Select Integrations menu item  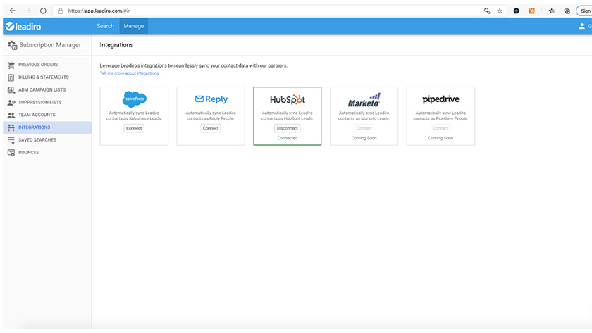(47, 127)
